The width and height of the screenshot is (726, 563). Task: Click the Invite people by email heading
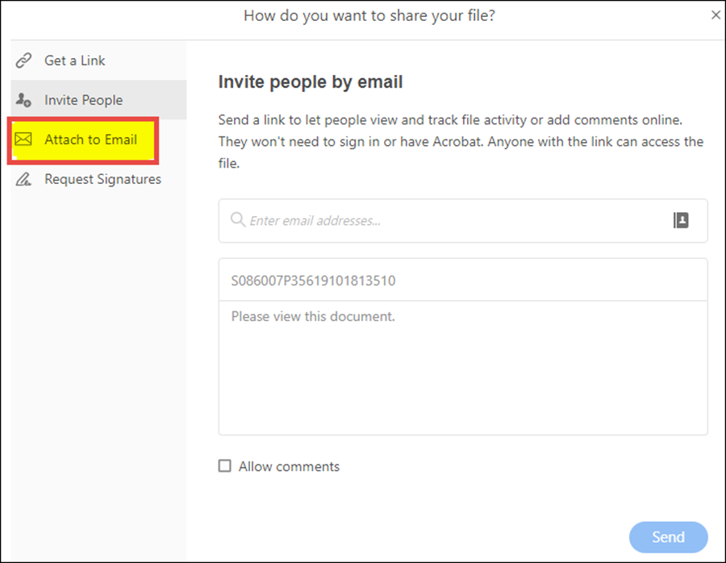[x=311, y=82]
